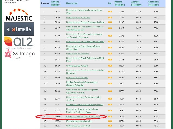Sort table by Ranking Mundial column
This screenshot has width=173, height=129.
point(55,3)
